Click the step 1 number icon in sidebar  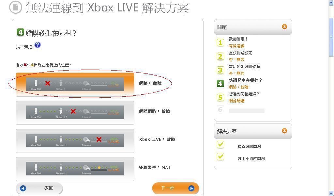pyautogui.click(x=220, y=42)
